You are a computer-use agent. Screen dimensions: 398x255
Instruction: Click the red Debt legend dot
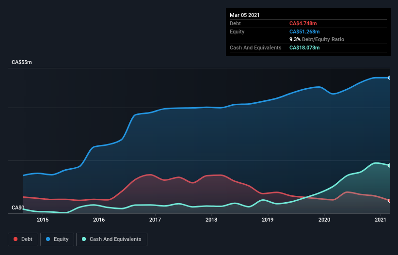(16, 239)
